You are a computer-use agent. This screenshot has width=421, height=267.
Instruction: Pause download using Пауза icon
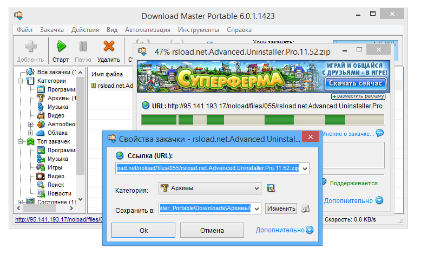pos(83,46)
